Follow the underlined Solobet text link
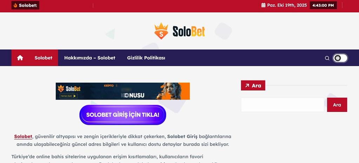The height and width of the screenshot is (163, 359). click(x=23, y=136)
